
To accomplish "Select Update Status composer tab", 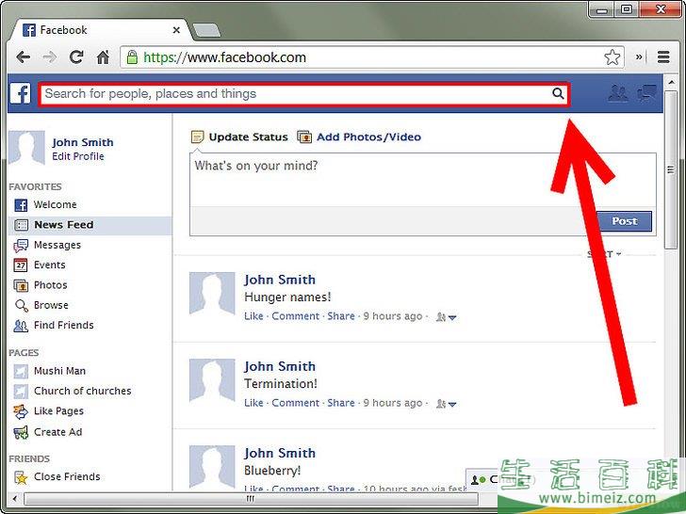I will point(248,137).
